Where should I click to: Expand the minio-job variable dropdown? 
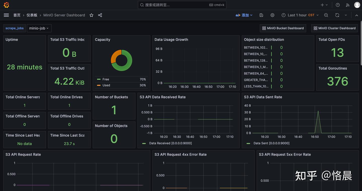(x=39, y=28)
